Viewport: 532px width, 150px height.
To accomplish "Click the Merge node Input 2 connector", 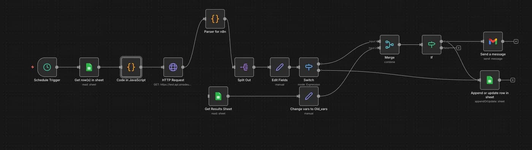I will (379, 48).
